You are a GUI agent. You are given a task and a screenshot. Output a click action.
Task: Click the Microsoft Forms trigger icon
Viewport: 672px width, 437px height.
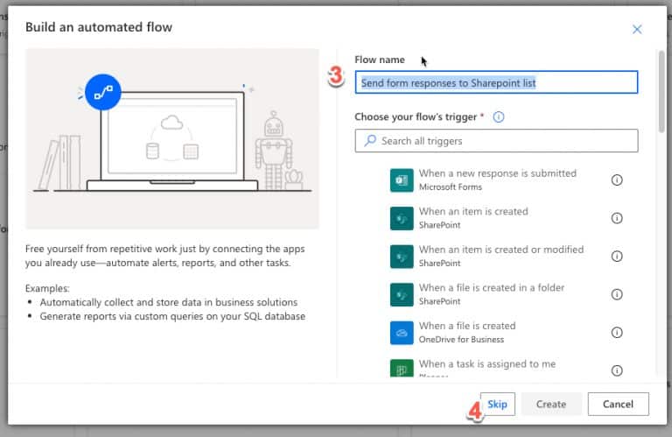402,180
